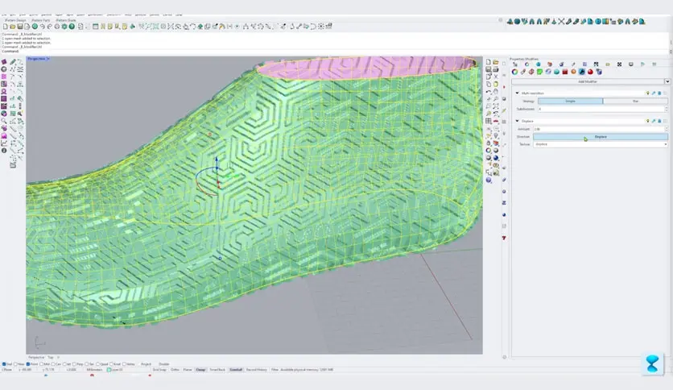Screen dimensions: 673x390
Task: Toggle Ortho in status bar
Action: point(175,369)
